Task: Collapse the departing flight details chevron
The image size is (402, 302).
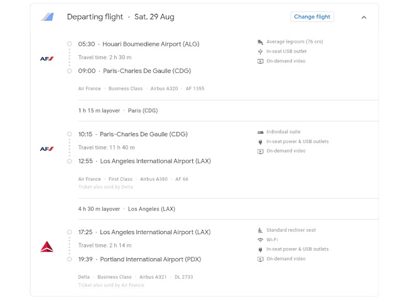Action: click(x=364, y=18)
